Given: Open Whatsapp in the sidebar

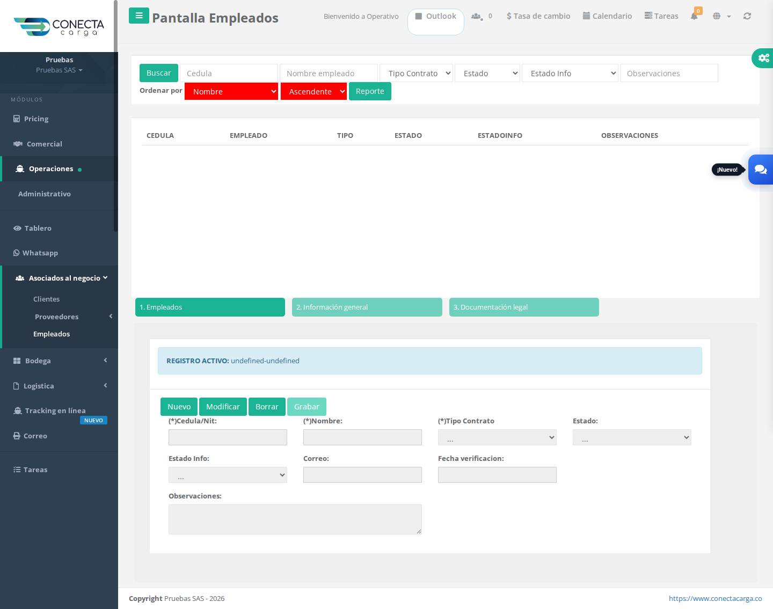Looking at the screenshot, I should pyautogui.click(x=59, y=253).
